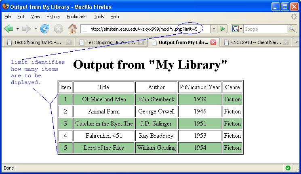The image size is (301, 174).
Task: Click the 'Fahrenheit 451' cell
Action: pos(104,136)
